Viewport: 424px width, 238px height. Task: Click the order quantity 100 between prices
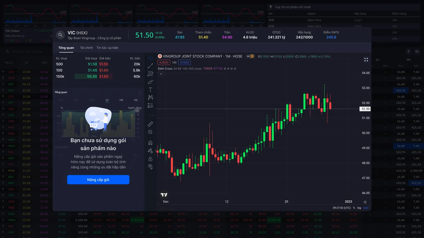pyautogui.click(x=174, y=63)
